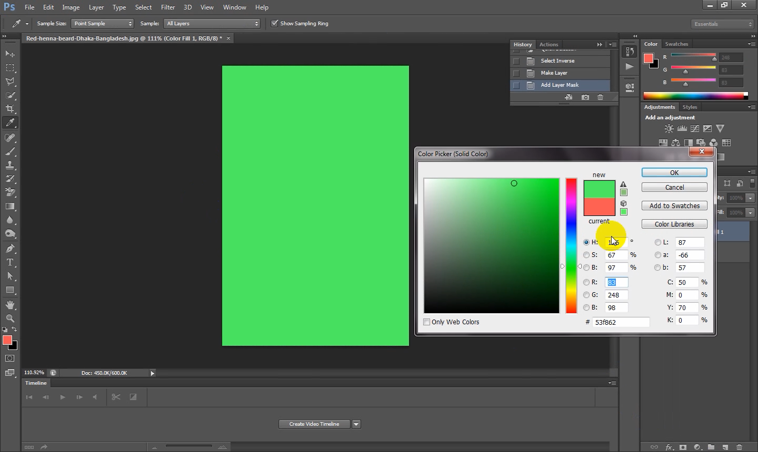The width and height of the screenshot is (758, 452).
Task: Expand the Essentials workspace dropdown
Action: pos(723,24)
